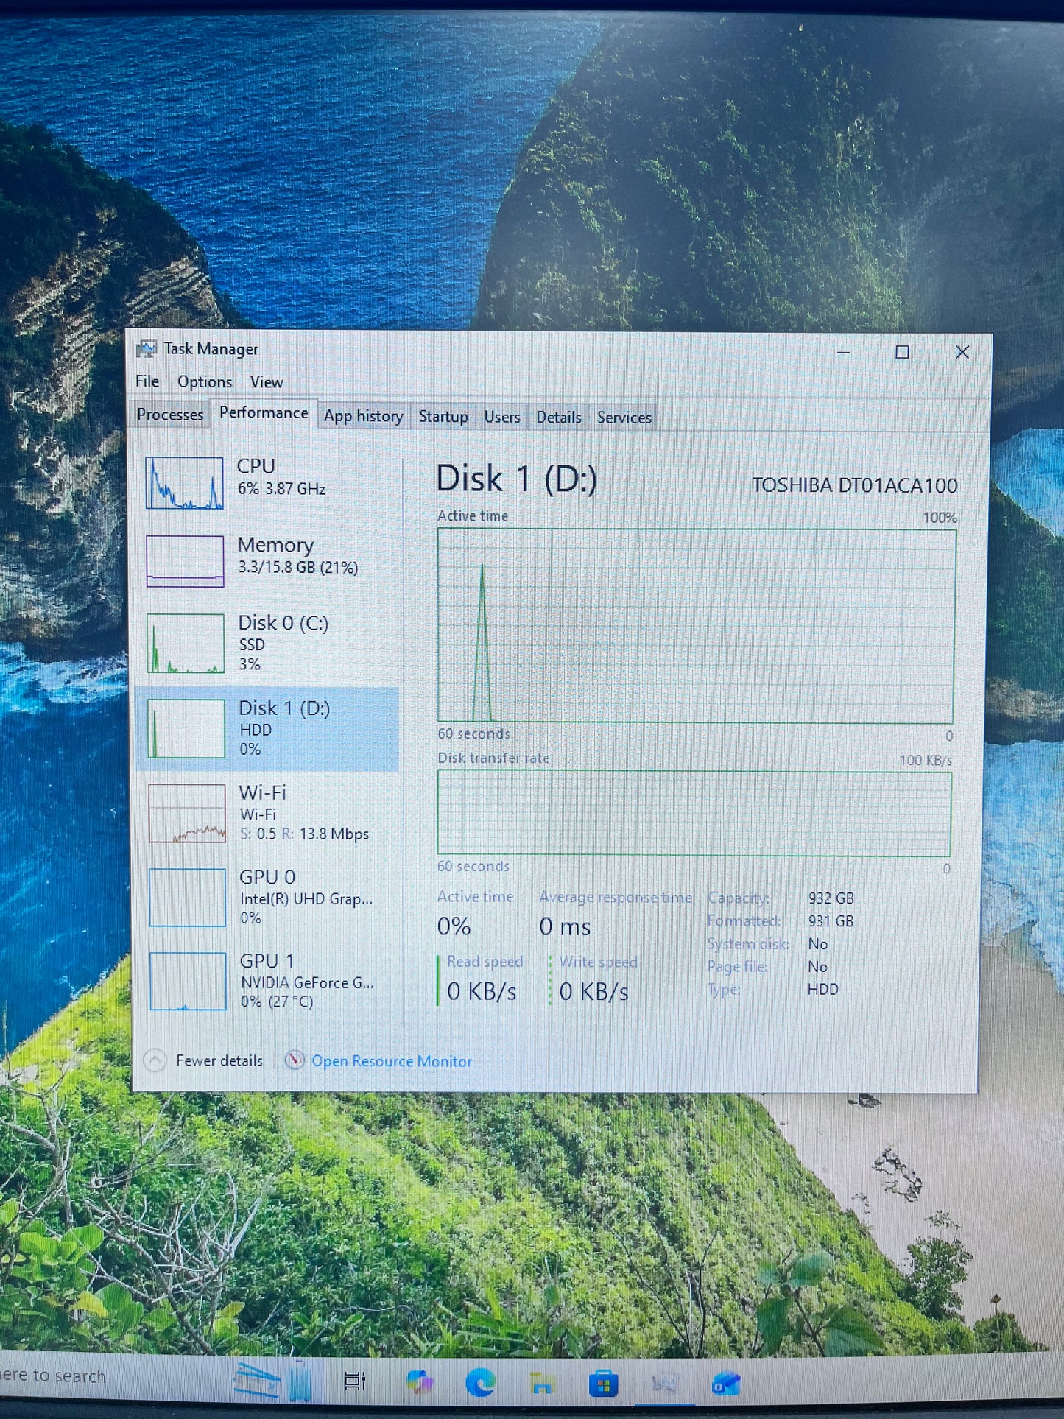The height and width of the screenshot is (1419, 1064).
Task: Click the Wi-Fi sidebar label
Action: coord(262,792)
